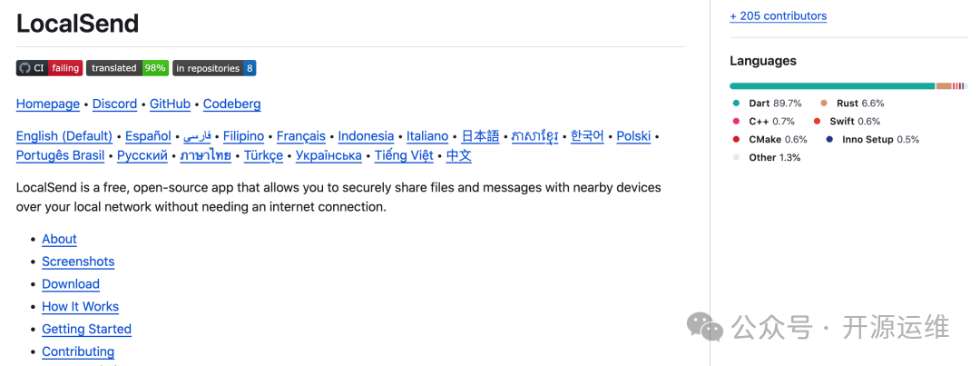Click the Rust 6.6% language entry
The height and width of the screenshot is (366, 980).
tap(852, 104)
